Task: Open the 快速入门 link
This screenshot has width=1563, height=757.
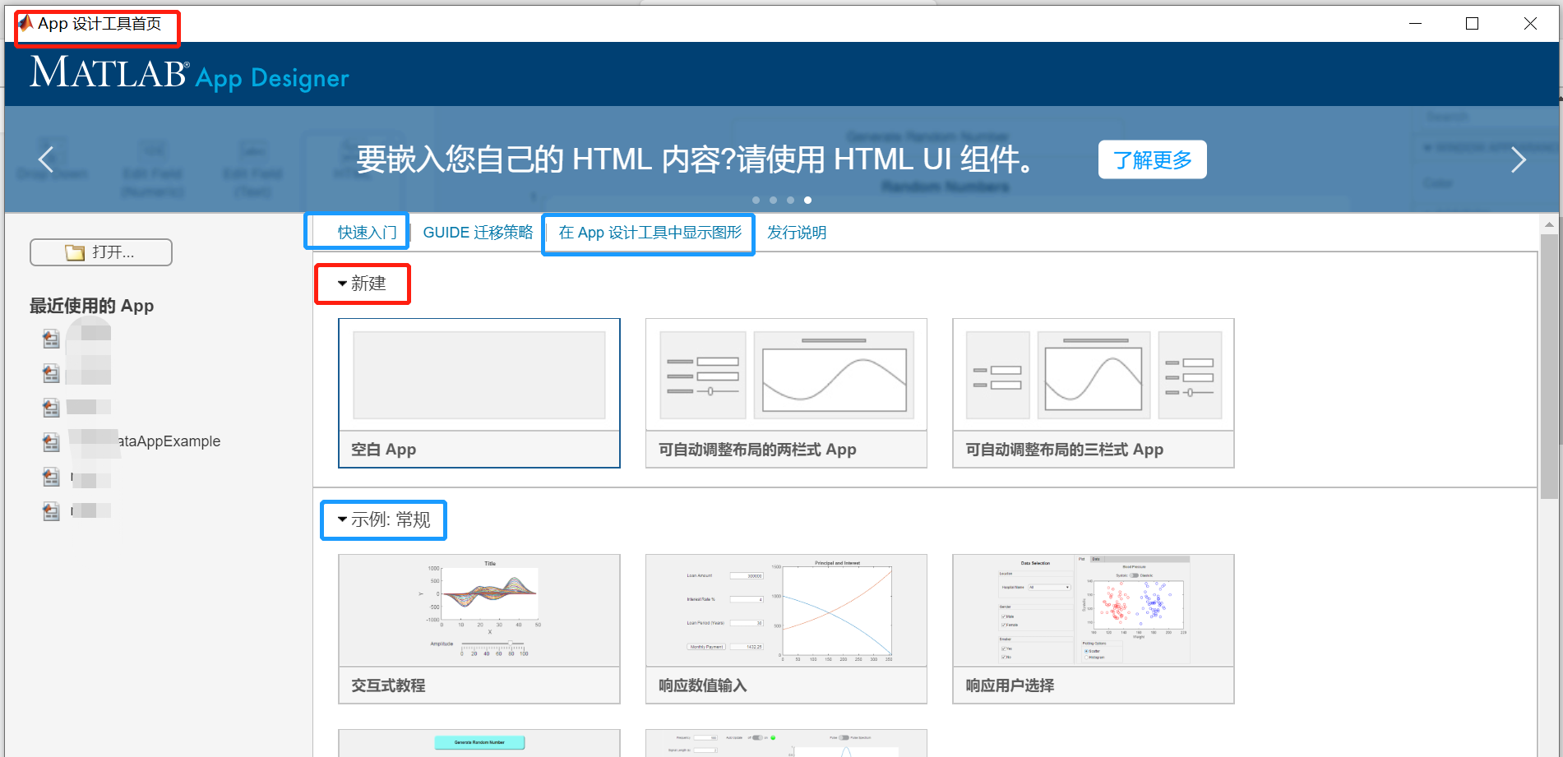Action: pos(367,233)
